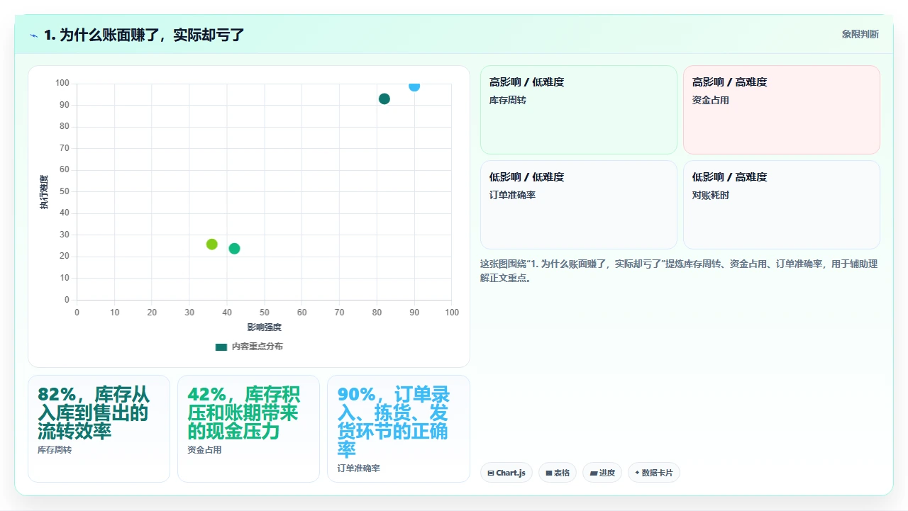Click the 数据卡片 tag
The height and width of the screenshot is (511, 908).
[654, 473]
